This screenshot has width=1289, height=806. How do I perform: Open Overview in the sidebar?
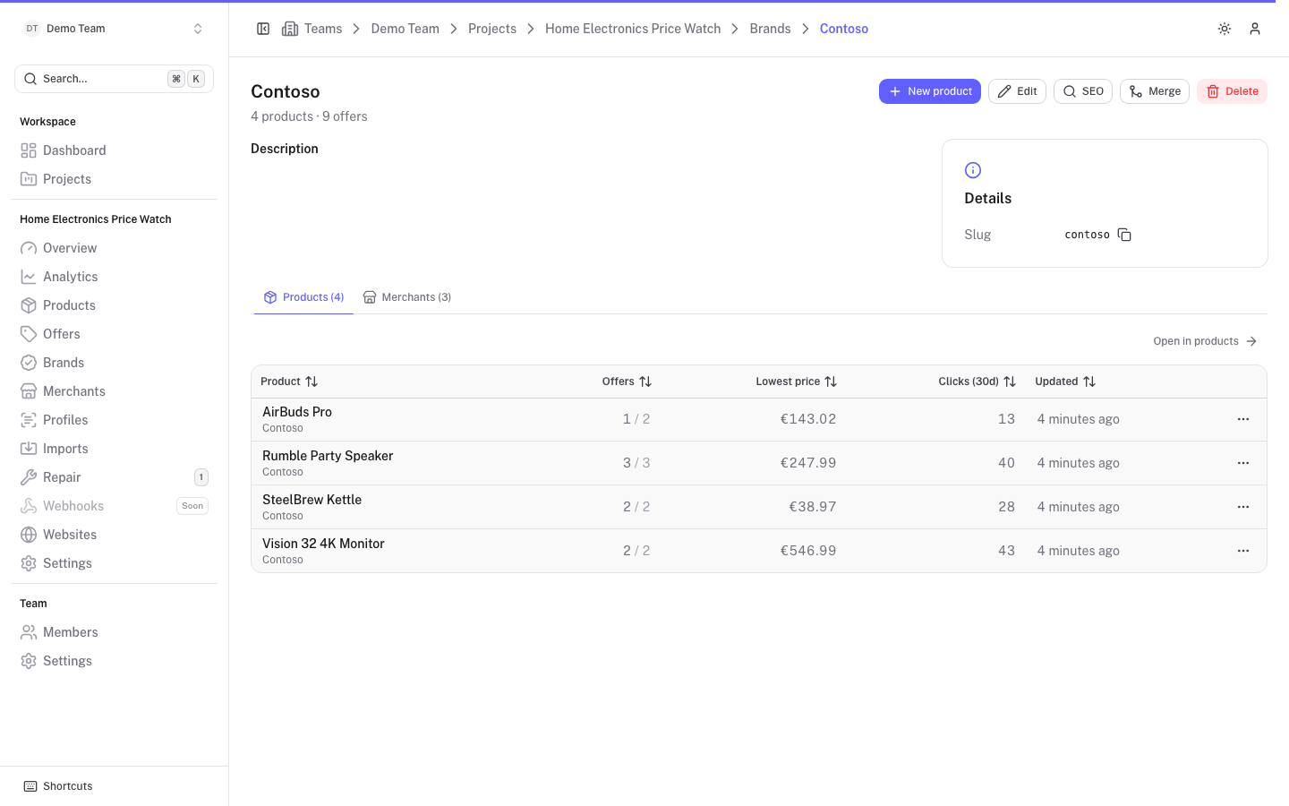tap(114, 248)
